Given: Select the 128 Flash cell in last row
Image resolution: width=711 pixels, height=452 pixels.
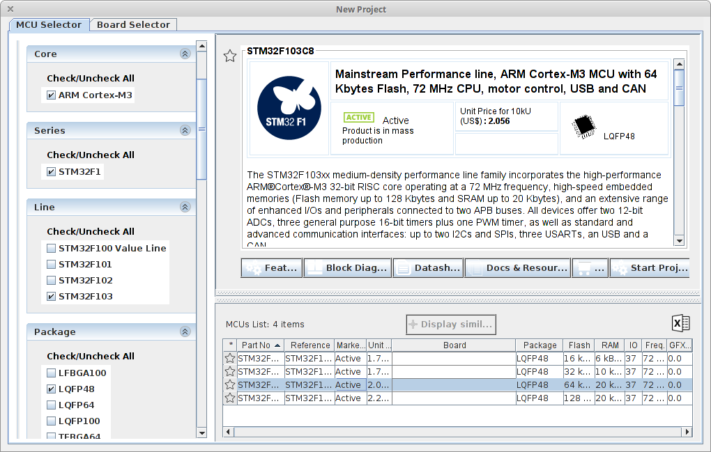Looking at the screenshot, I should (x=579, y=398).
